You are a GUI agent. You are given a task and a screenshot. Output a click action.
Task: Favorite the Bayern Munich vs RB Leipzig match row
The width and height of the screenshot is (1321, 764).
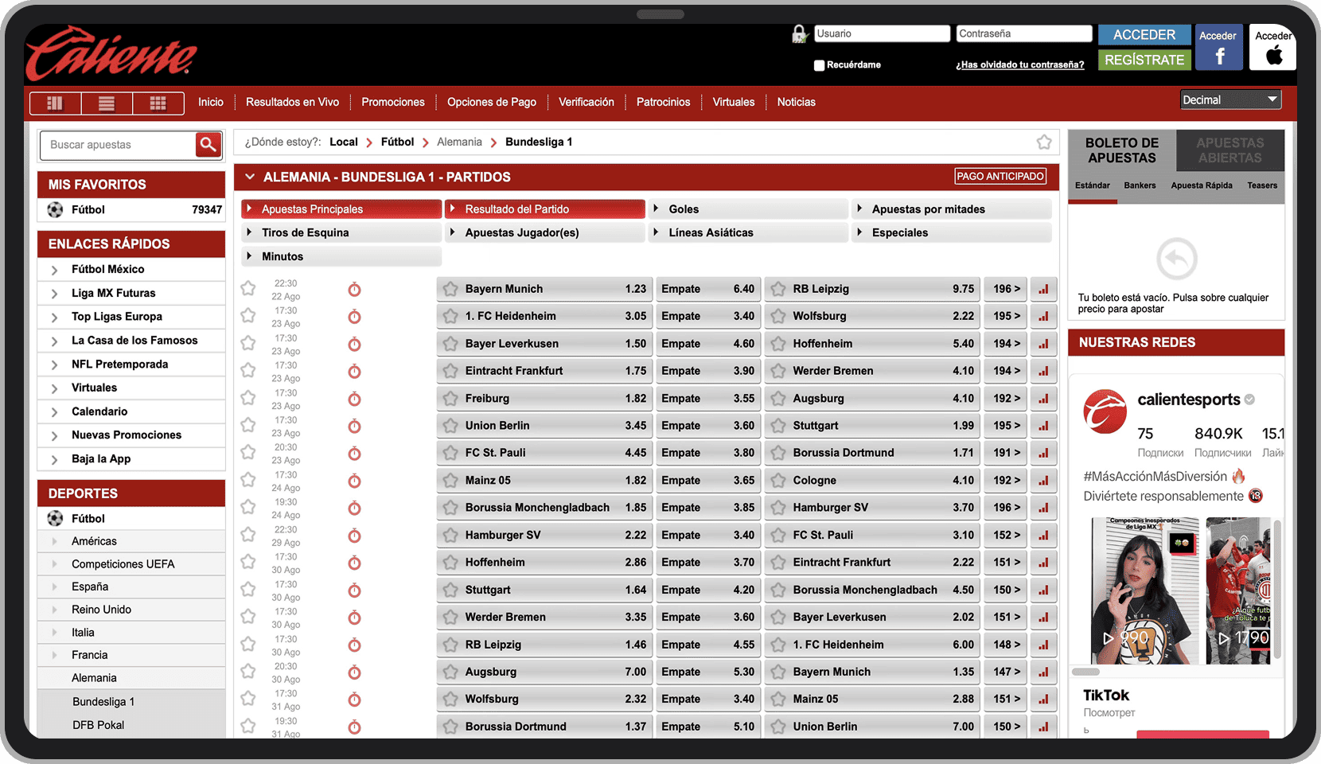(248, 288)
